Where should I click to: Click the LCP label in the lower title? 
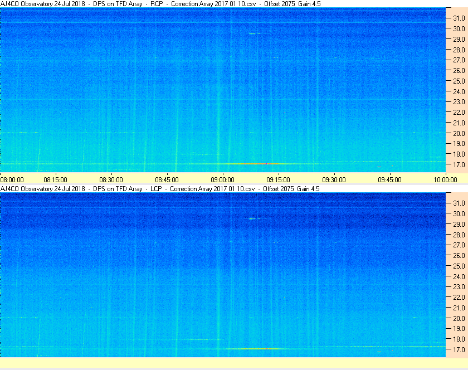point(156,189)
